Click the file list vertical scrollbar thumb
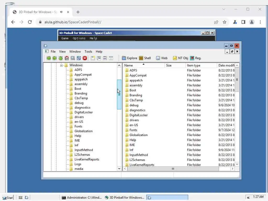 (237, 80)
